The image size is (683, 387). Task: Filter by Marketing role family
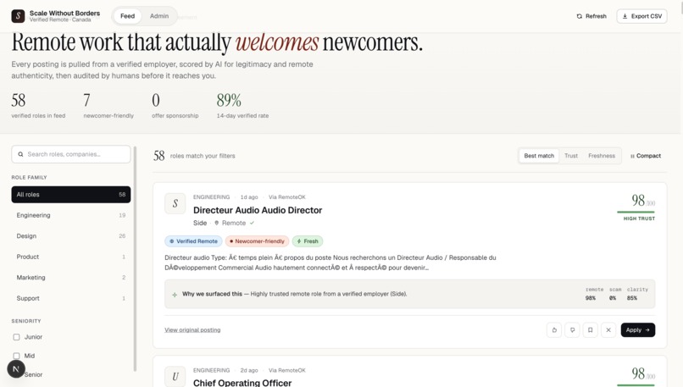71,277
